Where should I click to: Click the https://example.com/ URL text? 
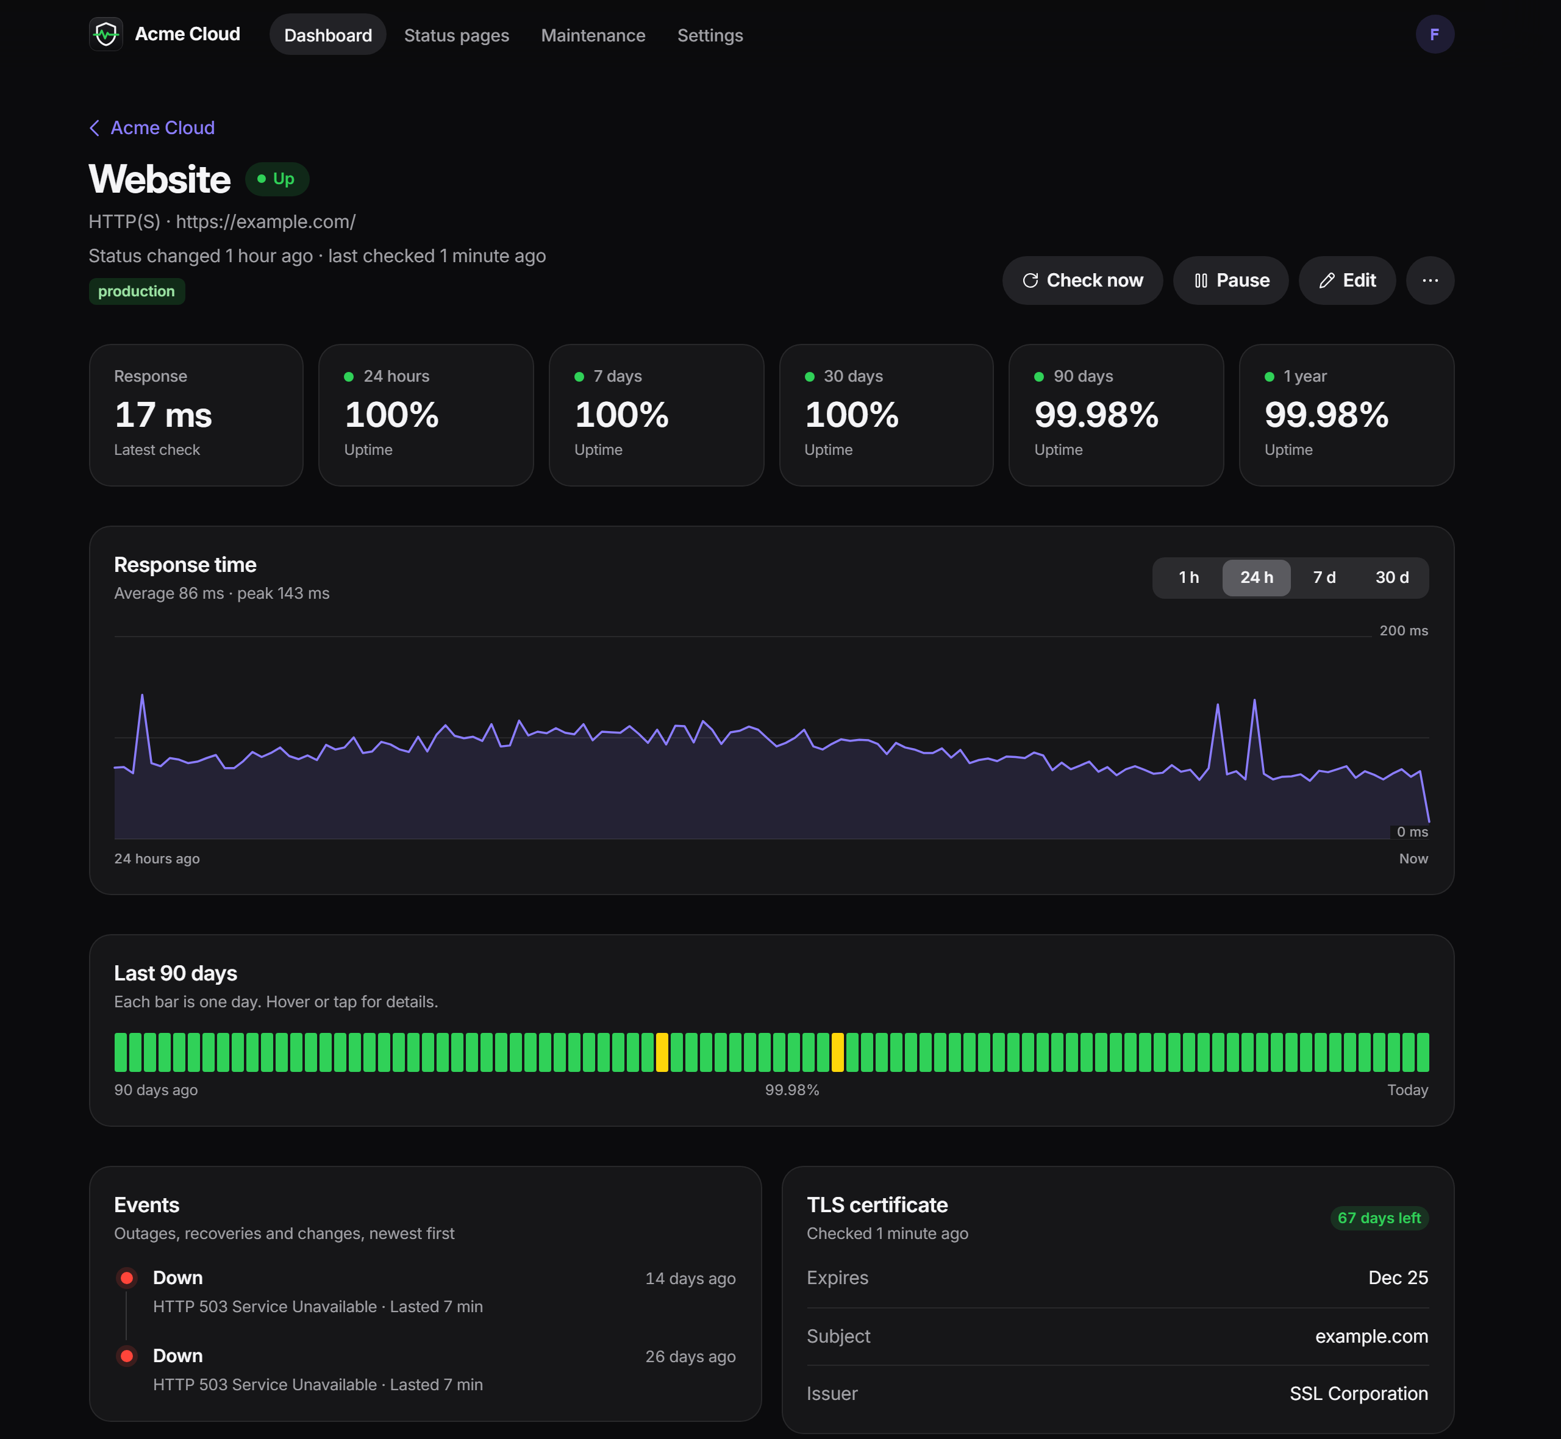265,222
